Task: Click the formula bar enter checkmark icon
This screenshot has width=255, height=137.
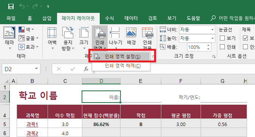Action: [73, 69]
